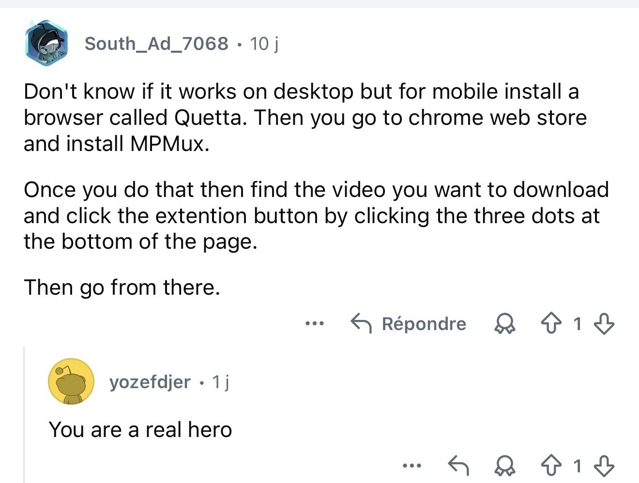This screenshot has width=639, height=483.
Task: Give an award to South_Ad_7068's comment
Action: pos(505,324)
